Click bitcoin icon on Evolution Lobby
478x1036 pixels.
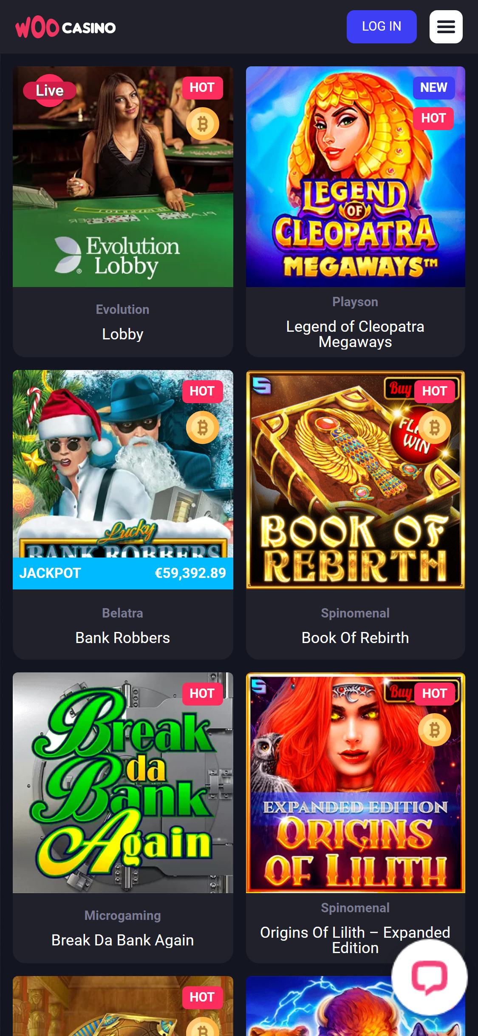(203, 124)
